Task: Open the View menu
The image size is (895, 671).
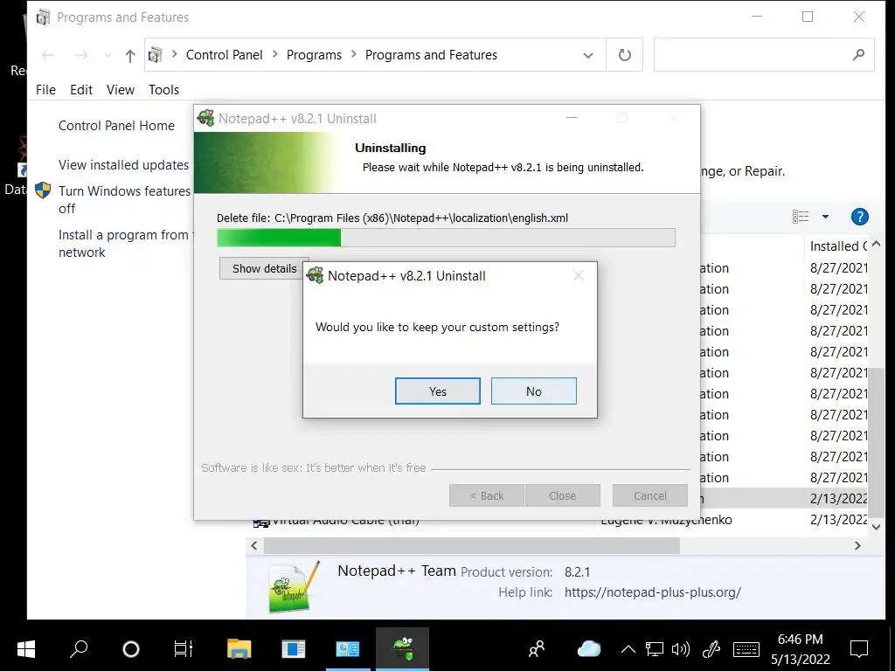Action: [x=121, y=90]
